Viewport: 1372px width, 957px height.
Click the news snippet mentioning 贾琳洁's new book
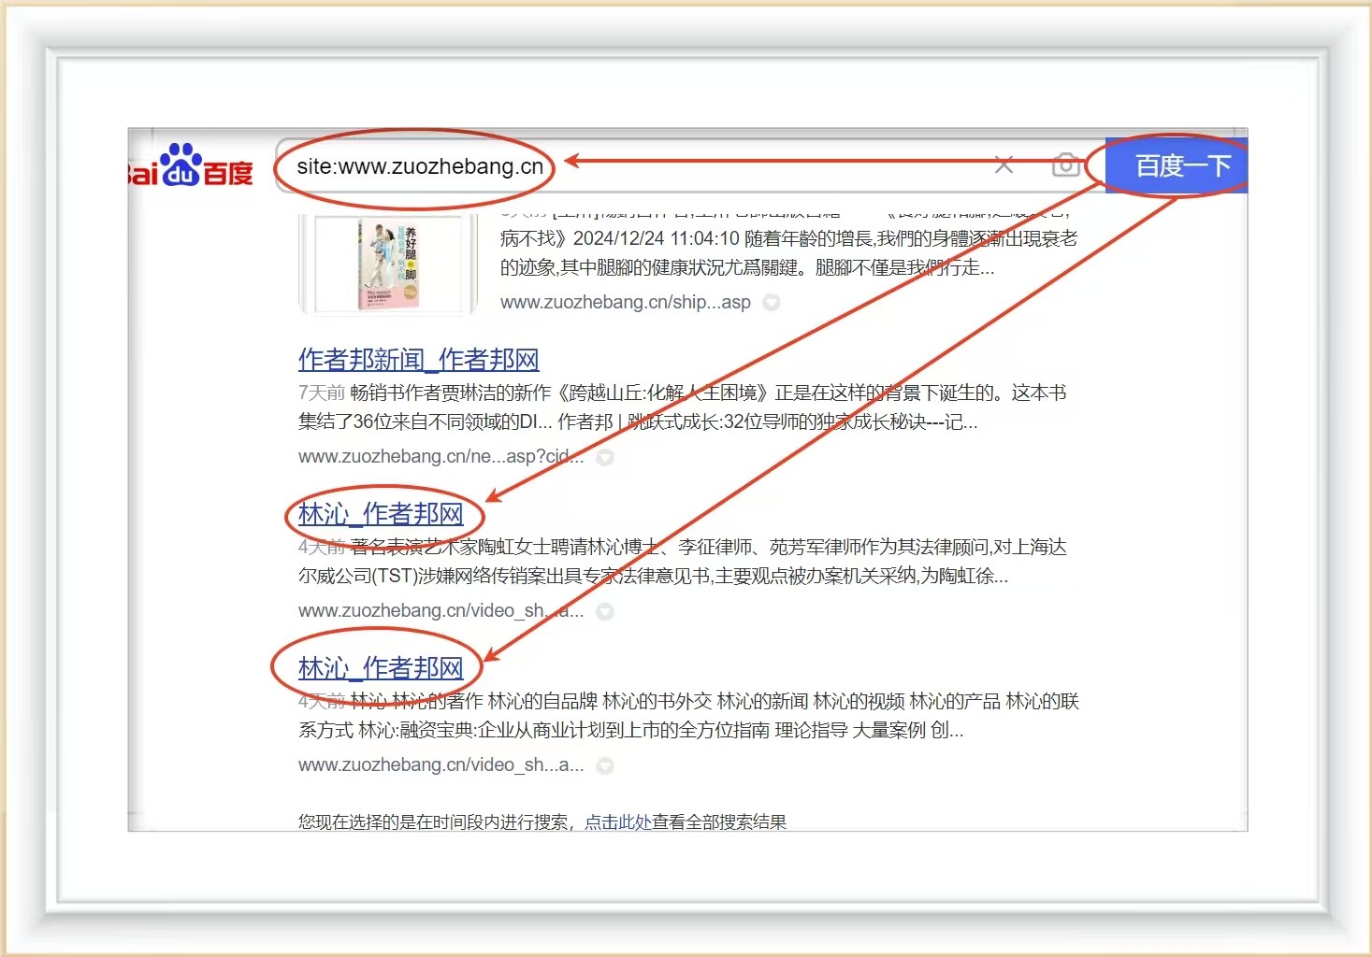(683, 407)
